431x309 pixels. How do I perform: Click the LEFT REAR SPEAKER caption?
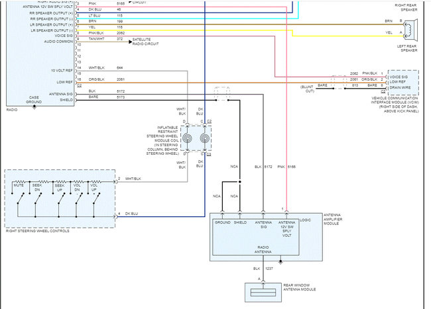point(407,48)
